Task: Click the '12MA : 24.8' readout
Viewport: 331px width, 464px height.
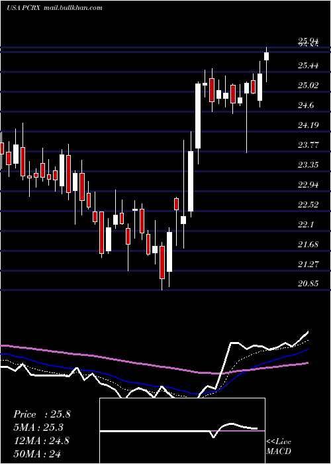Action: (x=41, y=440)
